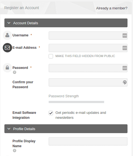Click the Profile Details chevron arrow

coord(9,129)
